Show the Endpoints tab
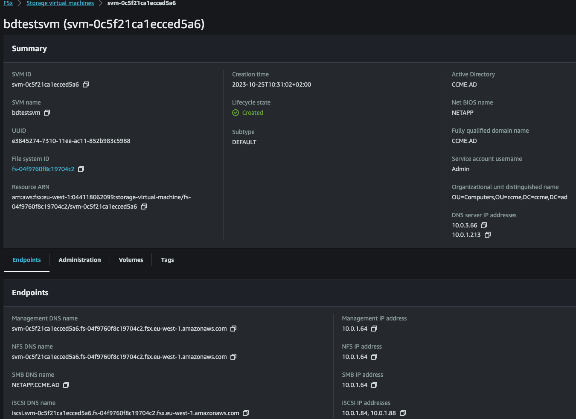576x419 pixels. pyautogui.click(x=26, y=260)
